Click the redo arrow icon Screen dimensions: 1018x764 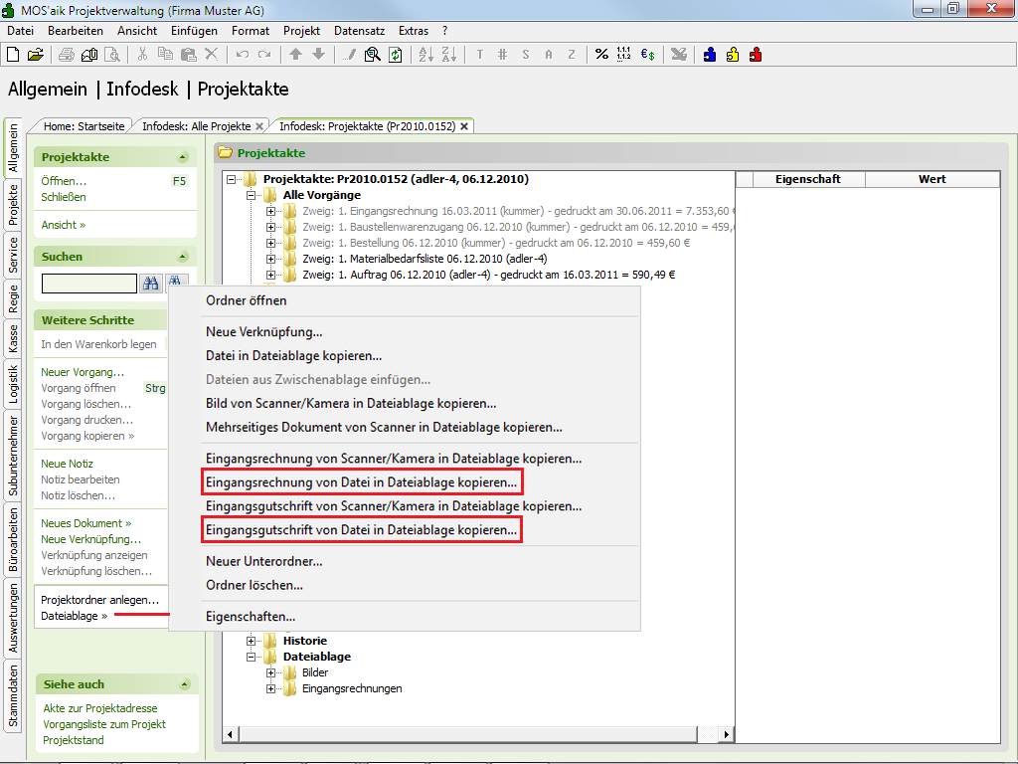pyautogui.click(x=264, y=55)
